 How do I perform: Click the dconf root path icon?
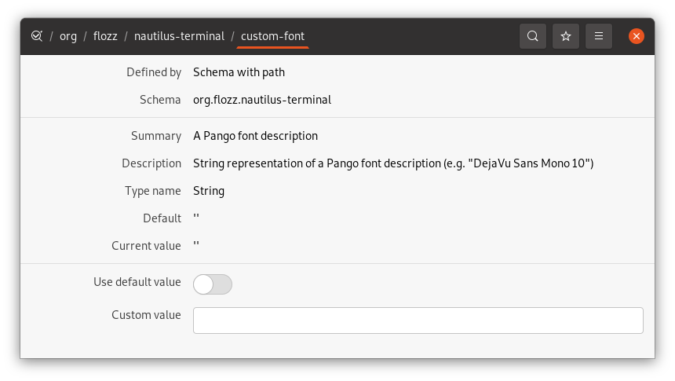click(37, 36)
